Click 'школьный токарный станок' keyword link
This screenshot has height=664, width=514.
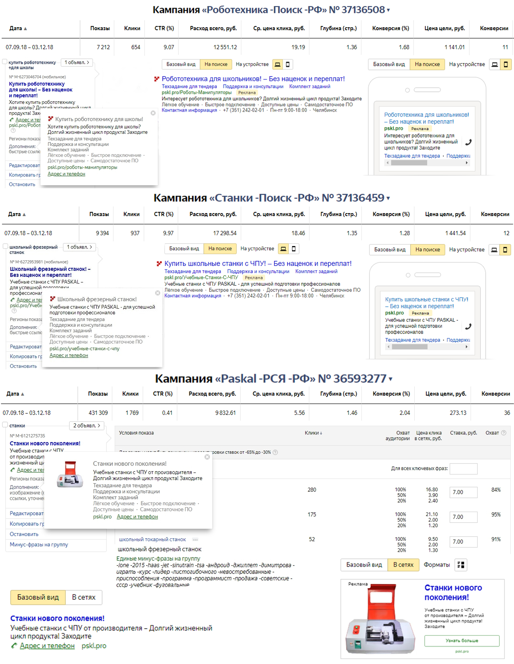pyautogui.click(x=153, y=540)
